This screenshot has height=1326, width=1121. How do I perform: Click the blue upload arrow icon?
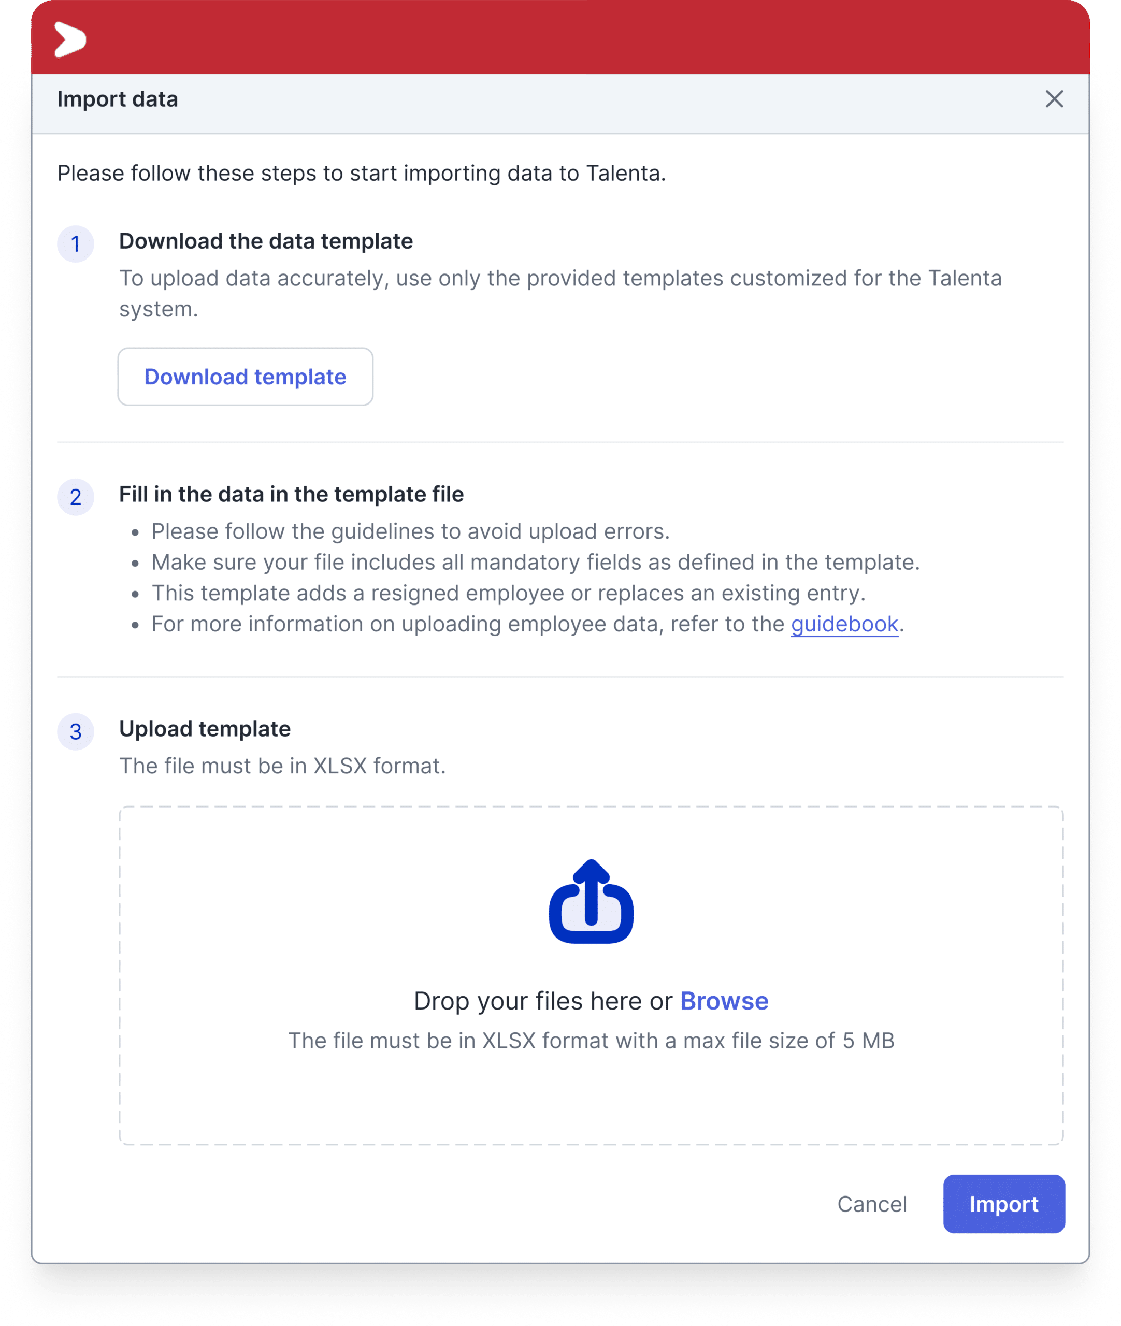pos(591,901)
